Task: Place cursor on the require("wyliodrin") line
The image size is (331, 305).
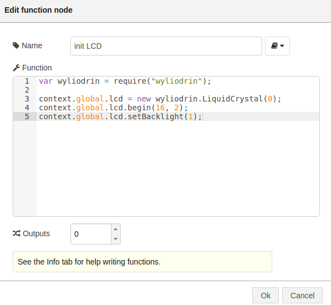Action: point(125,81)
